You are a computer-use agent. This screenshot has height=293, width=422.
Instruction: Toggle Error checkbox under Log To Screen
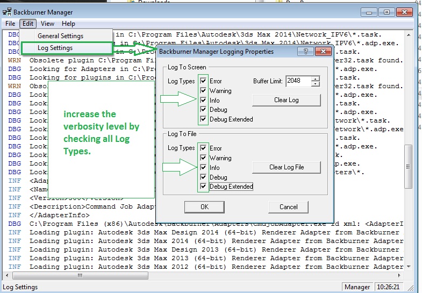click(x=203, y=81)
